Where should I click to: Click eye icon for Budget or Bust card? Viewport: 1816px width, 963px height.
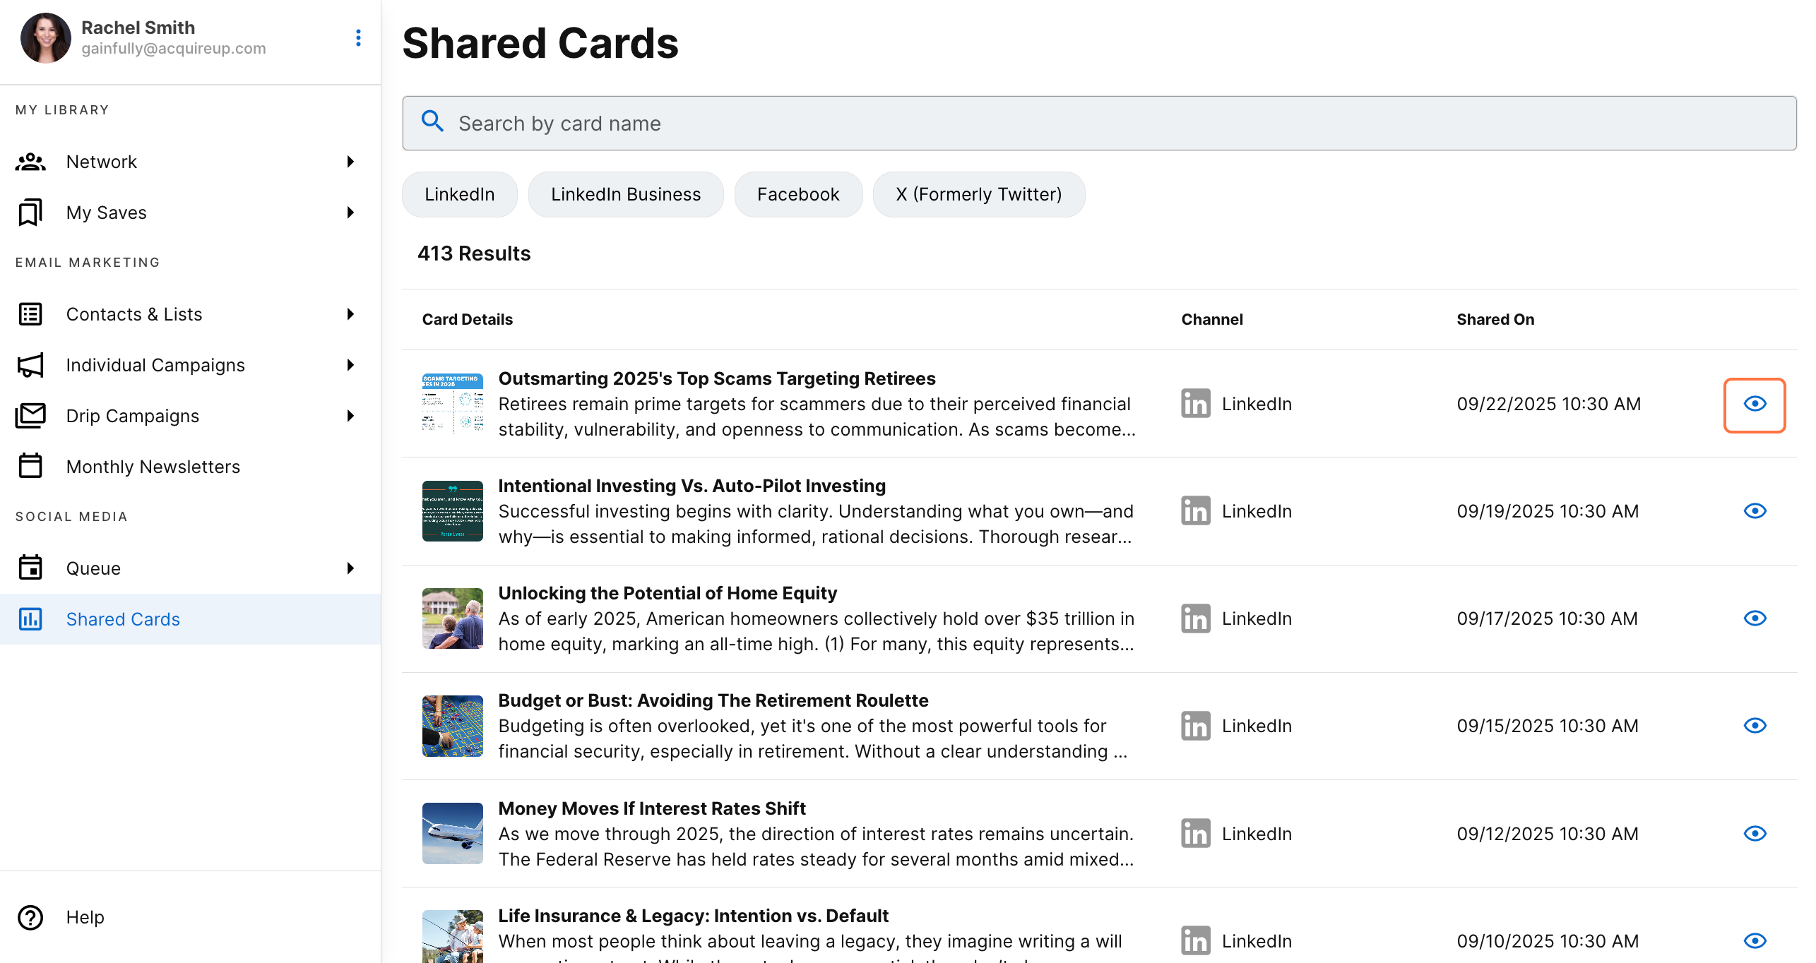click(1755, 726)
